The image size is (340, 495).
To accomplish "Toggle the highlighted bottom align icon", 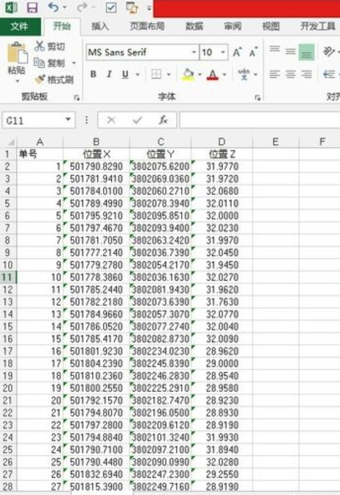I will point(306,51).
